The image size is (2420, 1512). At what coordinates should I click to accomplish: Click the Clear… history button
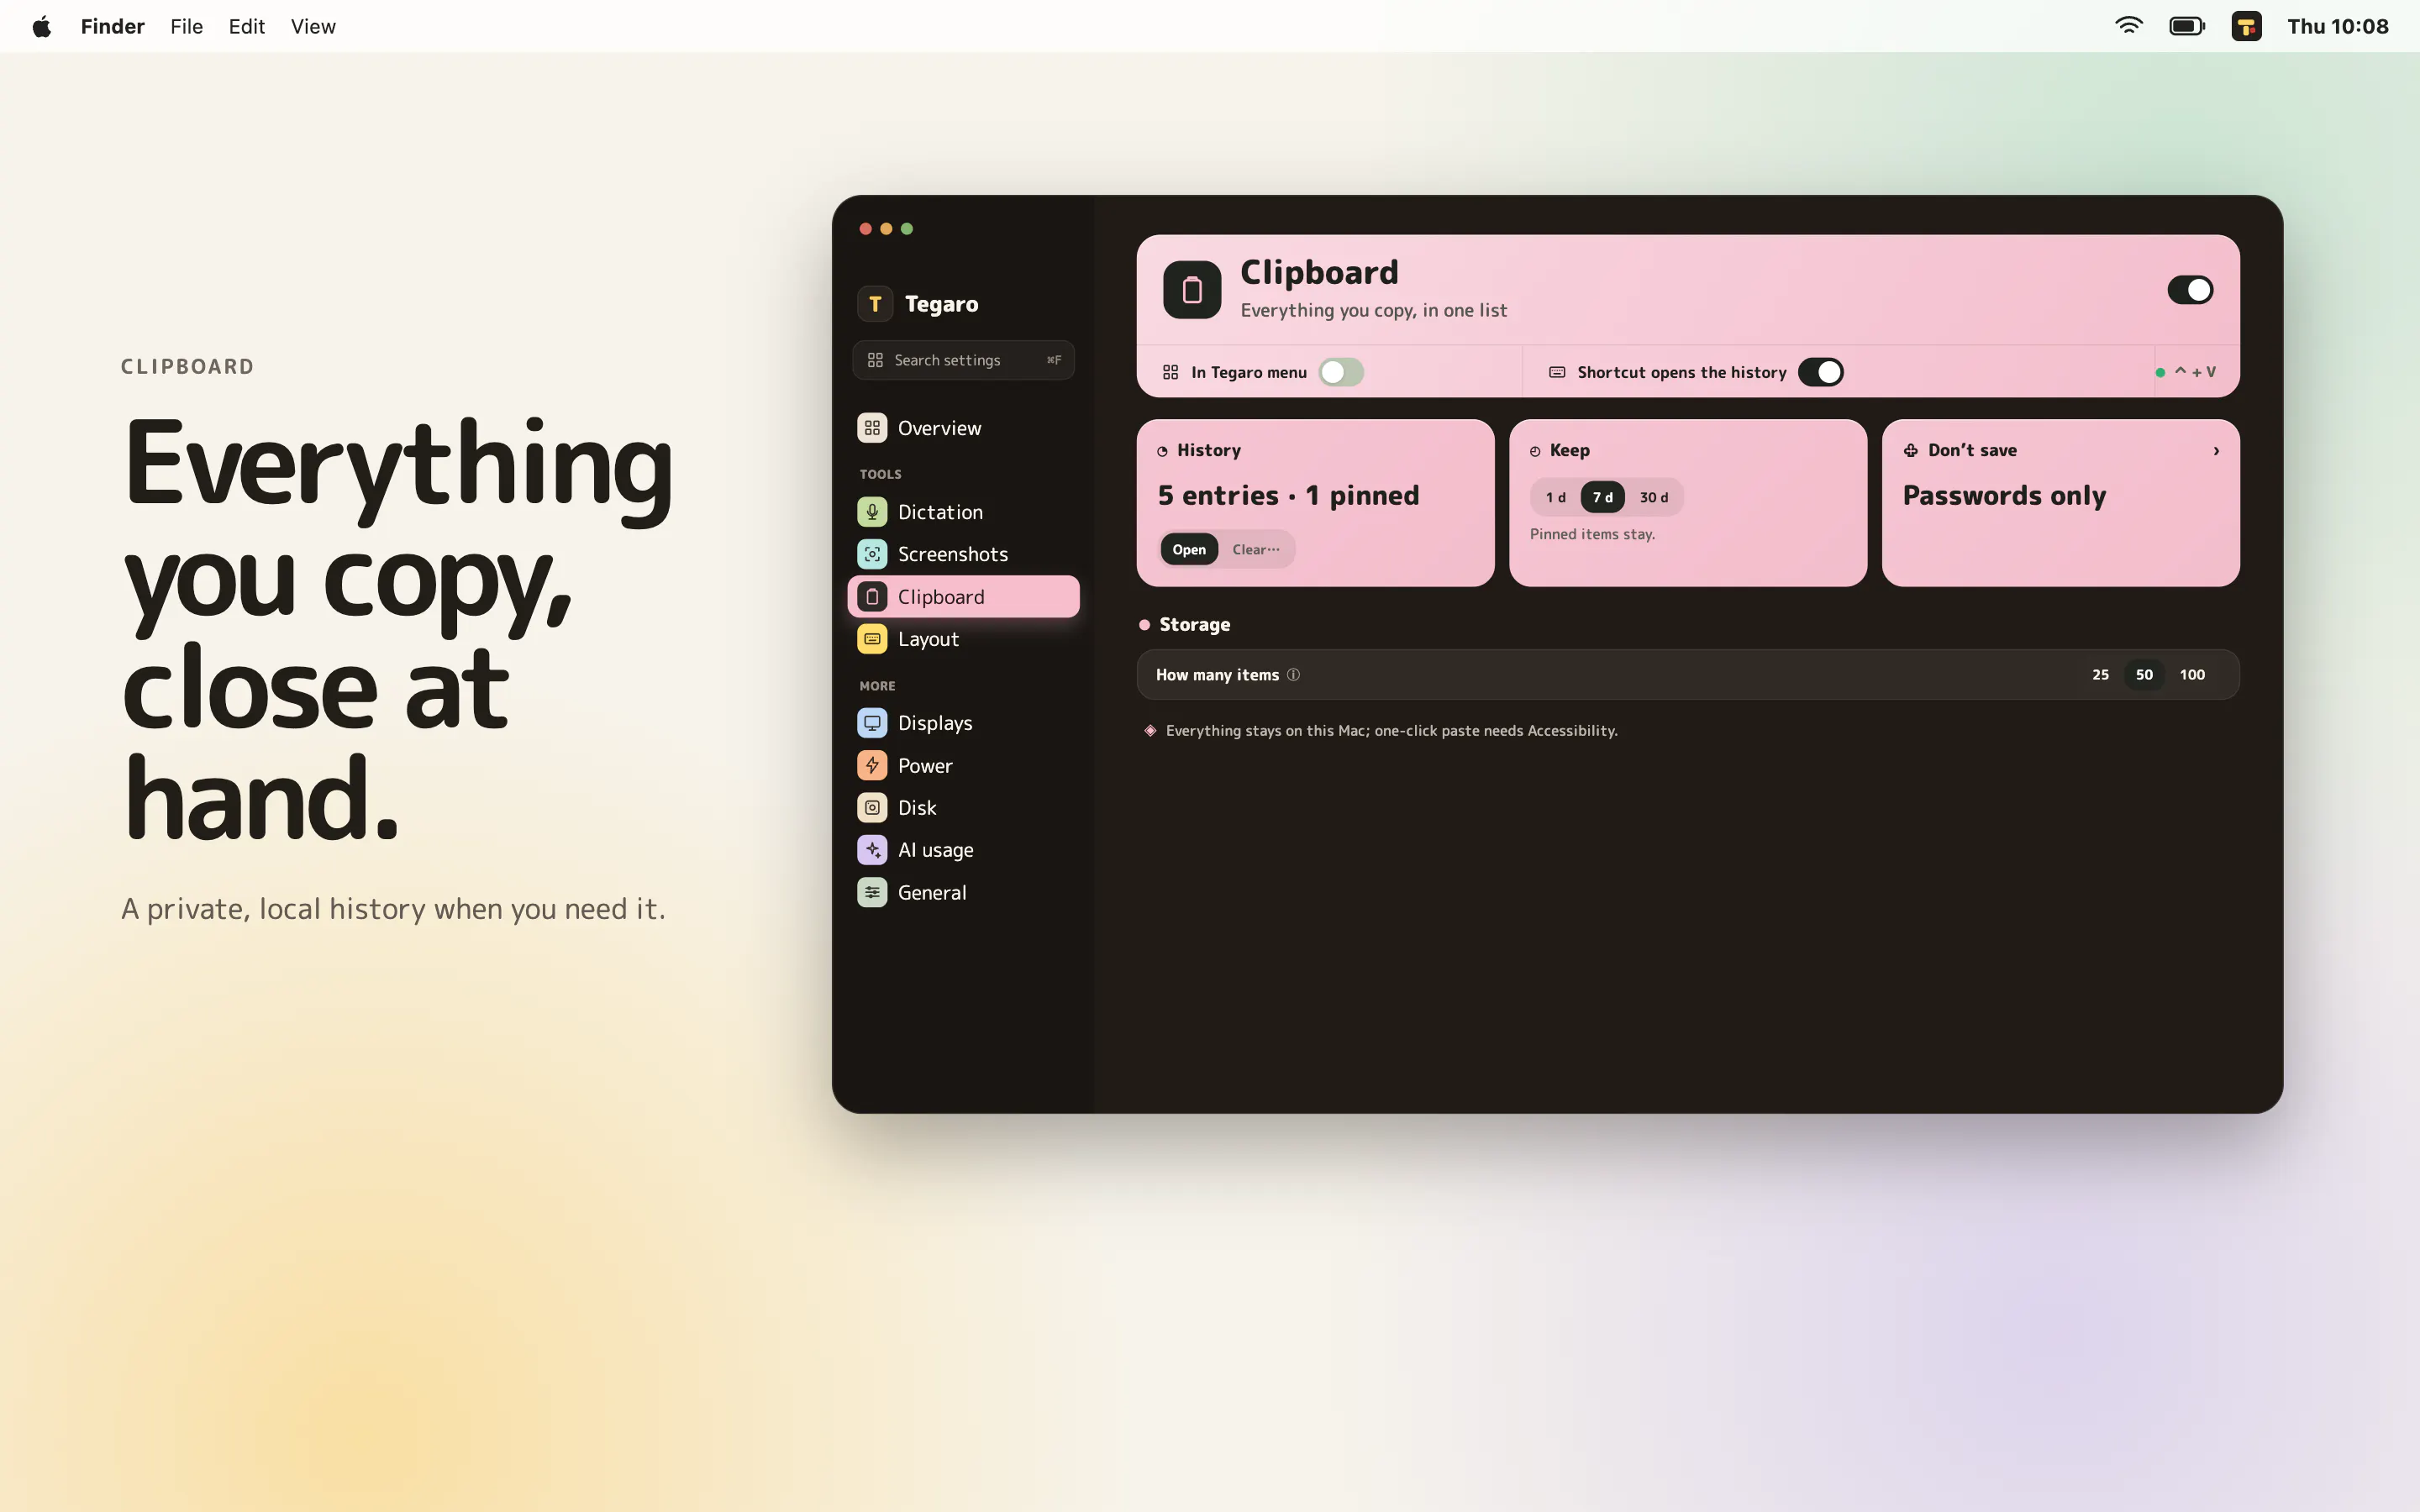(x=1256, y=549)
